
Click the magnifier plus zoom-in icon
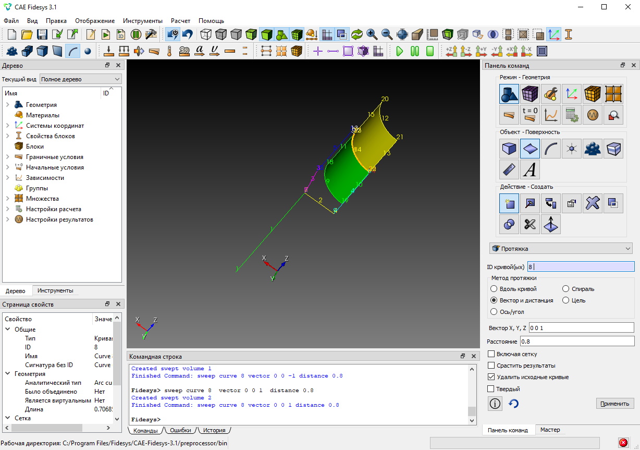(372, 34)
